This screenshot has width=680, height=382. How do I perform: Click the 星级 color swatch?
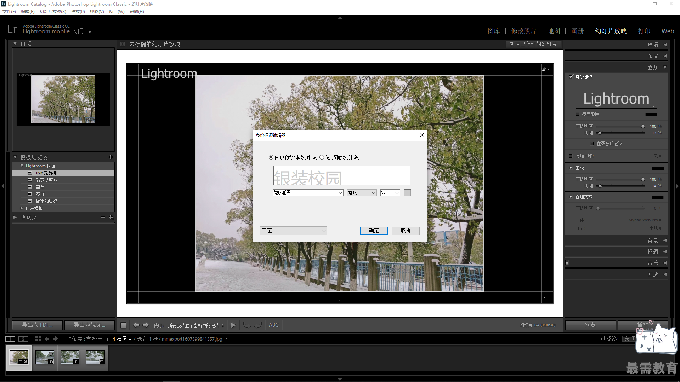[658, 168]
